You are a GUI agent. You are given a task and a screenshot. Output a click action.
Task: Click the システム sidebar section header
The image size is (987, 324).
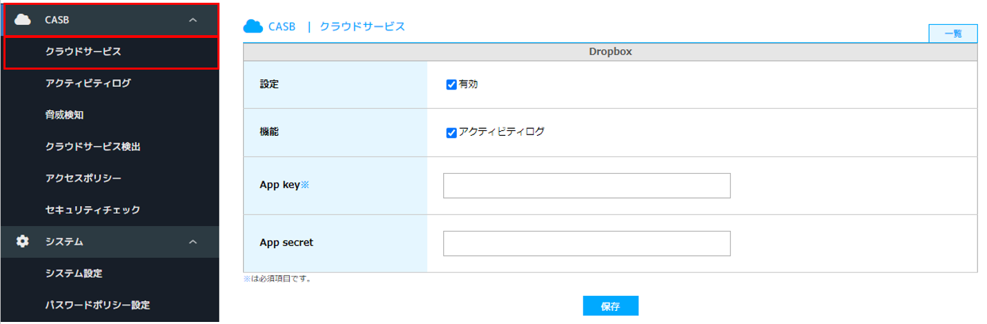coord(111,241)
